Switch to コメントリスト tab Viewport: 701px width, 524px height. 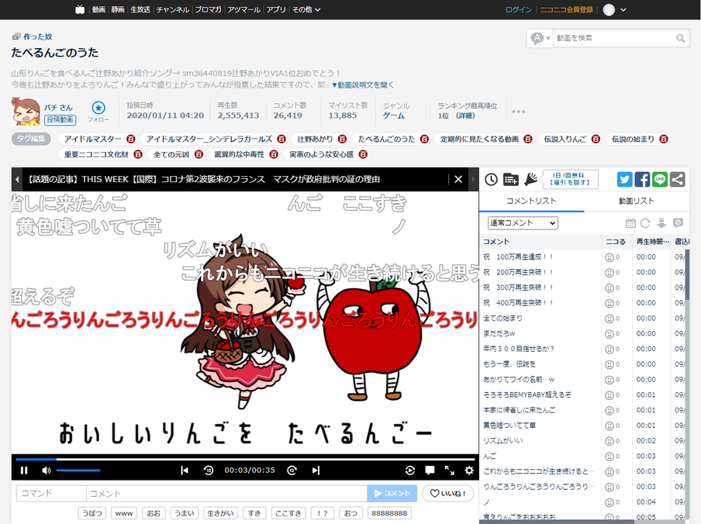531,201
